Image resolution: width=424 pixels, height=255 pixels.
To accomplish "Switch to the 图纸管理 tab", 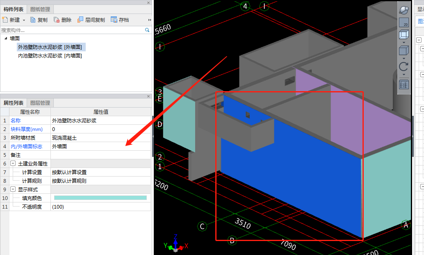I will (x=40, y=9).
